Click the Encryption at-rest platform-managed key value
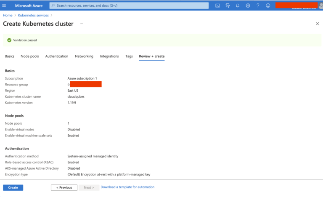This screenshot has height=197, width=323. coord(109,174)
